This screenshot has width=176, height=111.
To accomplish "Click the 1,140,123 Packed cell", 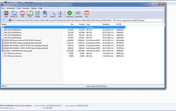I will tap(81, 43).
